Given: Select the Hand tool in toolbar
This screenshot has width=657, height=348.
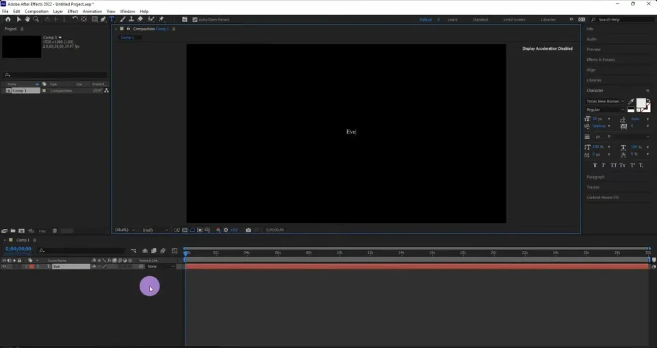Looking at the screenshot, I should [x=27, y=19].
